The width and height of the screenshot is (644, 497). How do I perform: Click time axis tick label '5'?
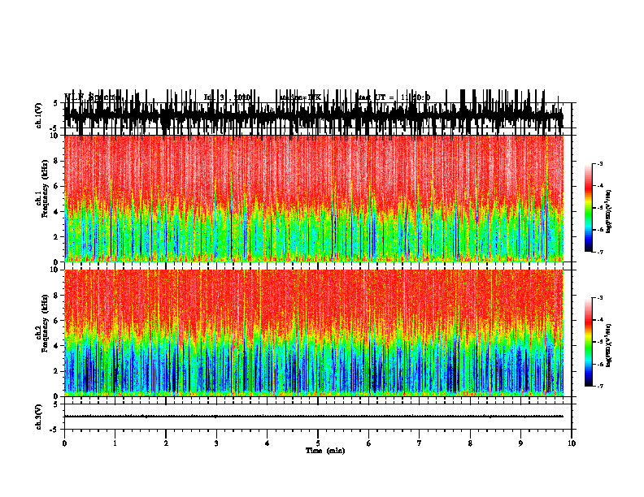(318, 443)
